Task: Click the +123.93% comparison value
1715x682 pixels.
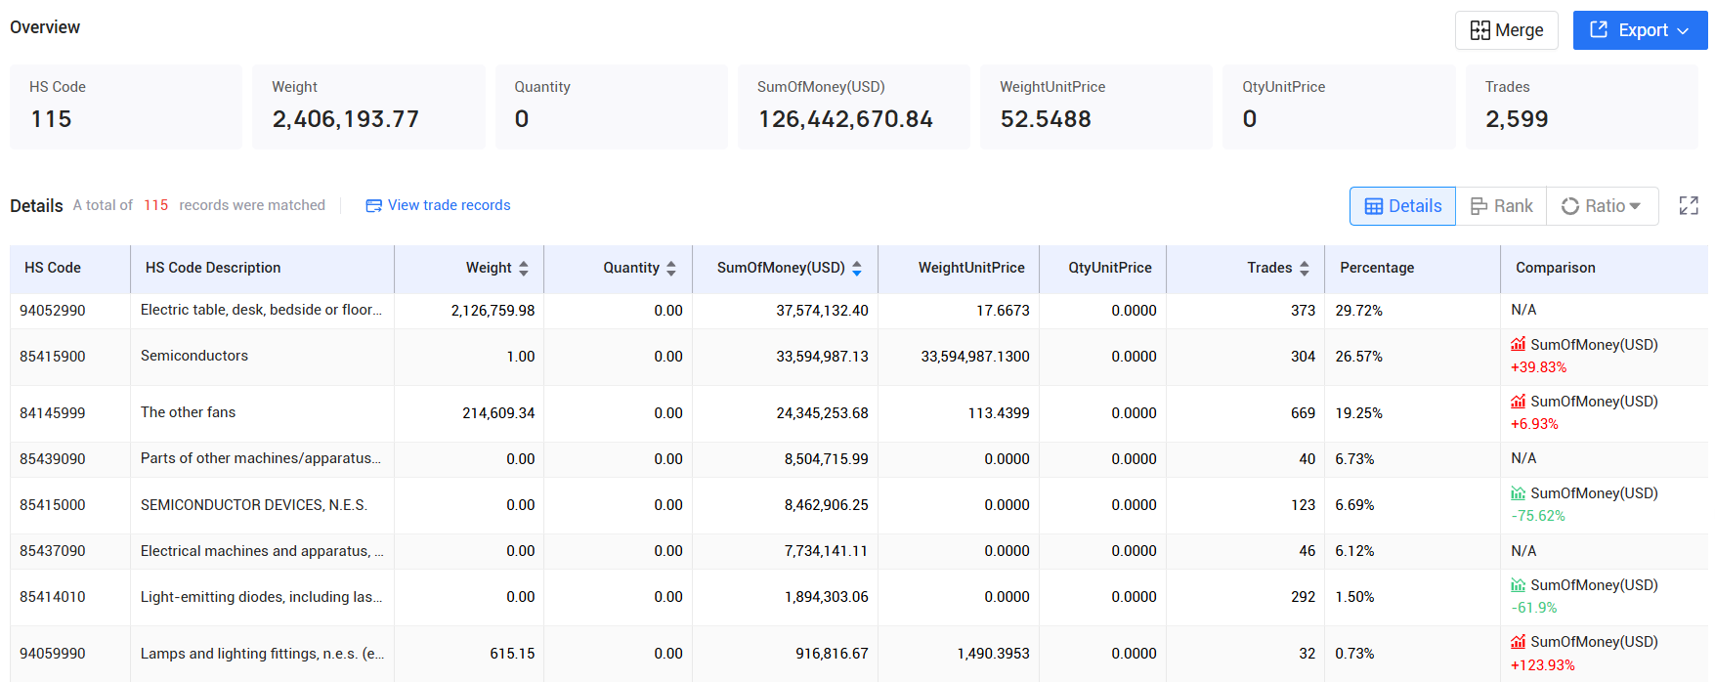Action: pos(1543,665)
